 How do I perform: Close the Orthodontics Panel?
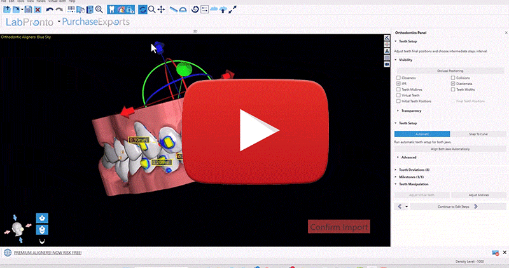click(506, 33)
